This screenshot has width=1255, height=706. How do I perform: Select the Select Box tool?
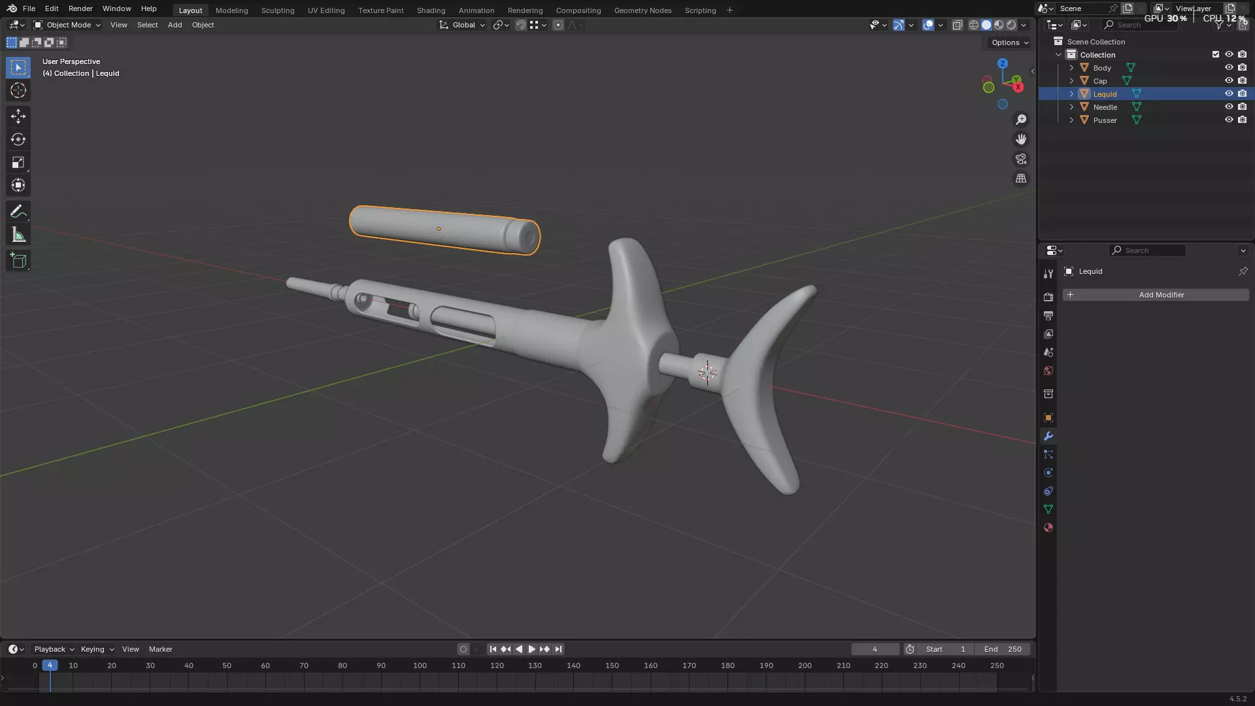point(18,67)
